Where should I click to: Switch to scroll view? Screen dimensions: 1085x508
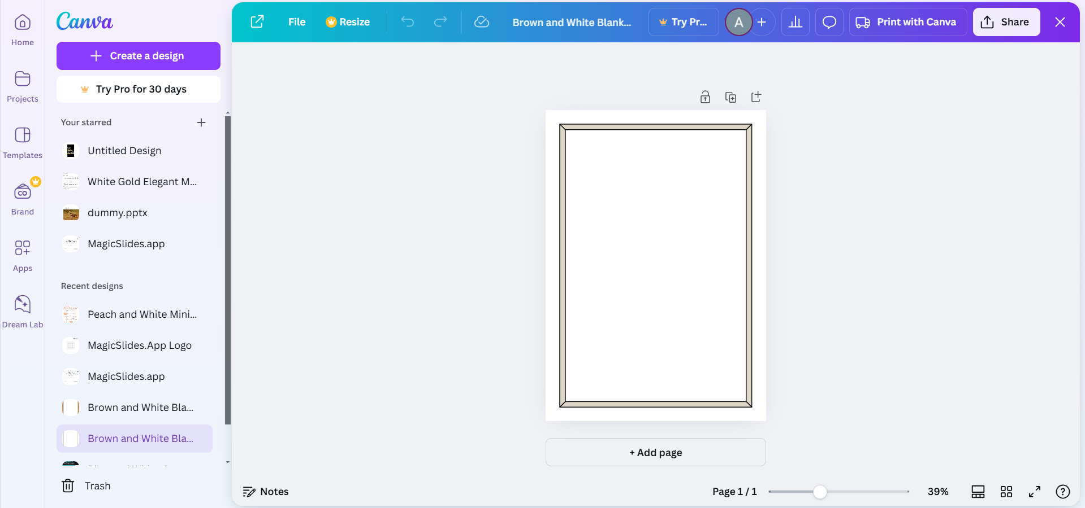pos(978,492)
